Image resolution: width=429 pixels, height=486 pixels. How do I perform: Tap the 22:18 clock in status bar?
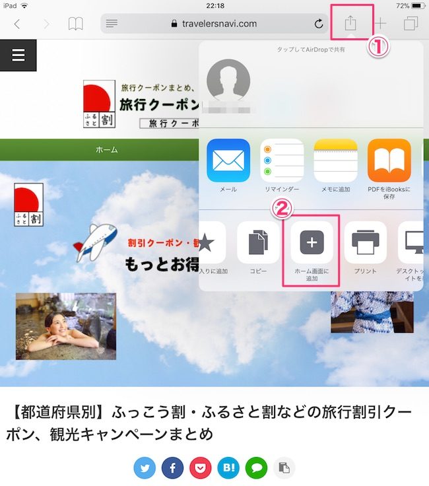[215, 5]
